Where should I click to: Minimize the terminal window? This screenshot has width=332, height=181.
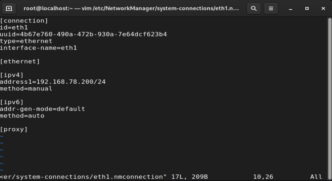point(291,8)
